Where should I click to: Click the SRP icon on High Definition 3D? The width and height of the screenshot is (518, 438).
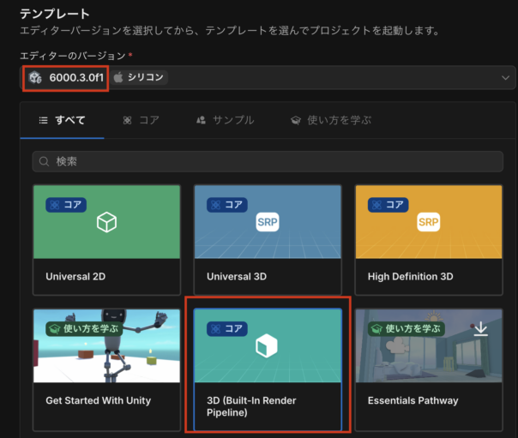tap(428, 223)
